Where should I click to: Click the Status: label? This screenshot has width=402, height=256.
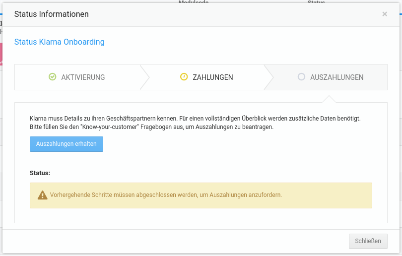tap(40, 173)
